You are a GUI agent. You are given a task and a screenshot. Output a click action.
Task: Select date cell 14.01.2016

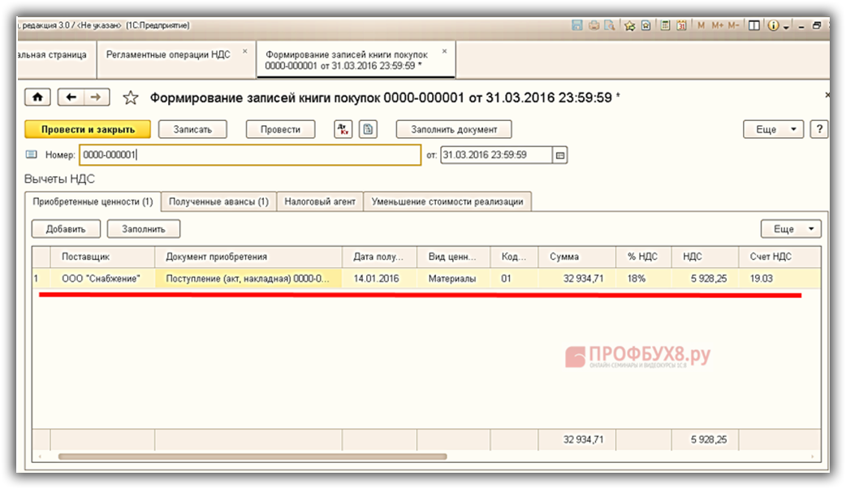[379, 279]
